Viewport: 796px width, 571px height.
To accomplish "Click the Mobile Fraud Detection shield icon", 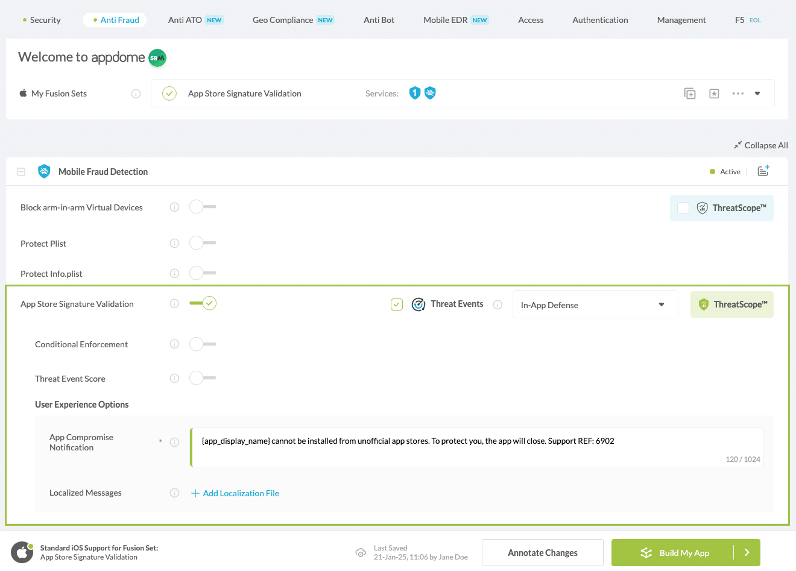I will click(x=44, y=171).
